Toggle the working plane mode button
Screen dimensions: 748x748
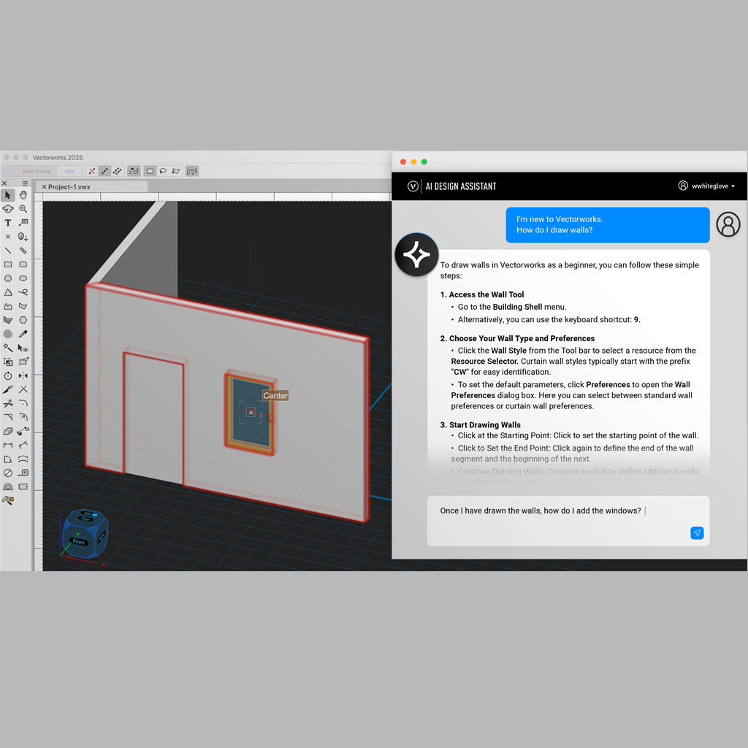click(x=69, y=171)
